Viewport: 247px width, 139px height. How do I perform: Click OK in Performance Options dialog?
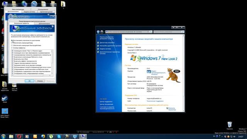tap(29, 81)
